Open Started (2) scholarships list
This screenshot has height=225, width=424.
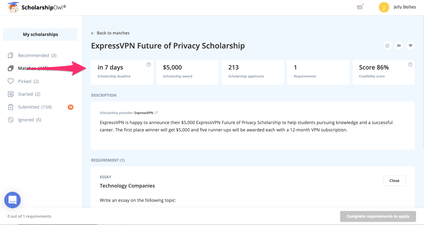(x=24, y=94)
